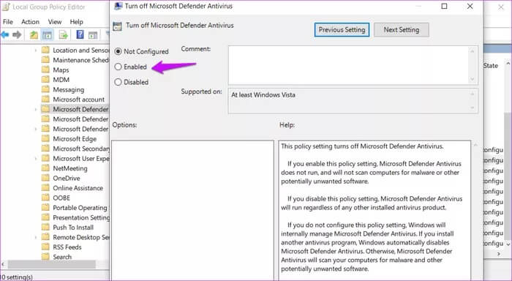
Task: Click the Microsoft account folder icon
Action: coord(45,99)
